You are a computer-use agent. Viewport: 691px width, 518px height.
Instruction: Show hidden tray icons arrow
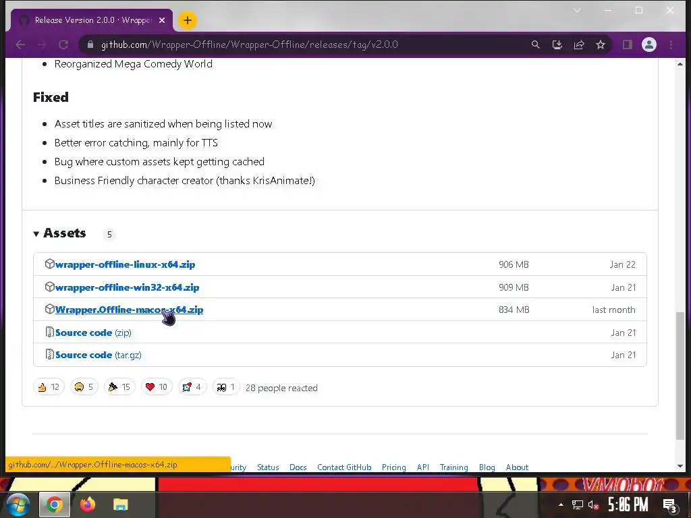[x=561, y=505]
